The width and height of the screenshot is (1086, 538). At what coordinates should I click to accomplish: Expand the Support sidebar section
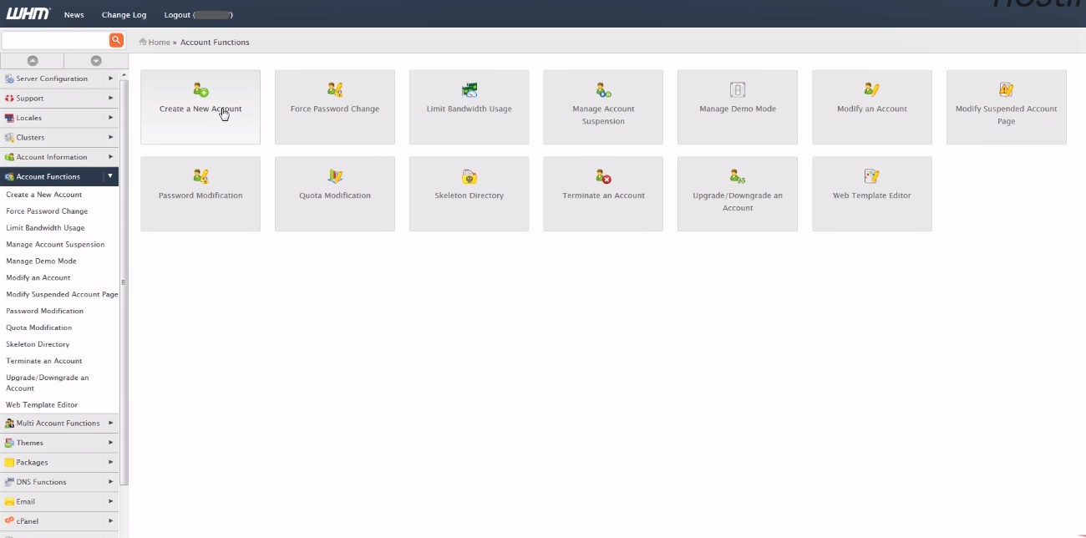pyautogui.click(x=59, y=99)
